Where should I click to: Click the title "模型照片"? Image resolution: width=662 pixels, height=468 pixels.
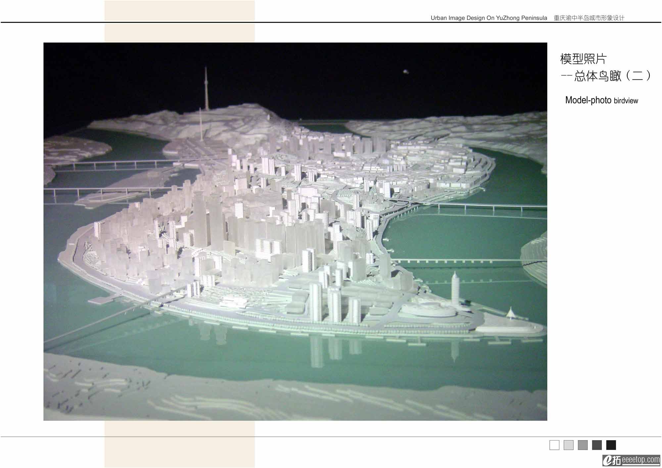click(583, 59)
